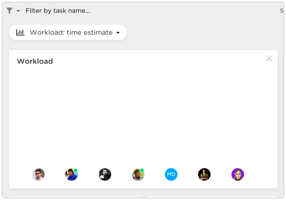Select the black-and-white bearded man avatar
Image resolution: width=286 pixels, height=200 pixels.
[105, 174]
